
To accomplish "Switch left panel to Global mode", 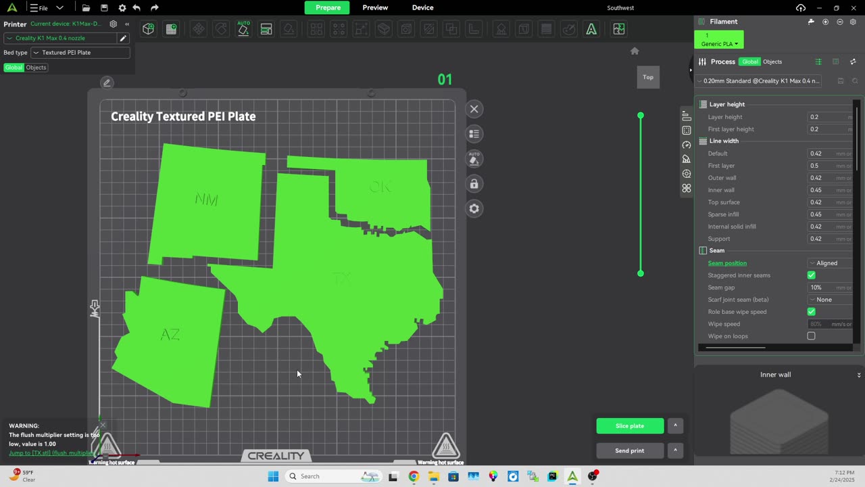I will (x=14, y=68).
